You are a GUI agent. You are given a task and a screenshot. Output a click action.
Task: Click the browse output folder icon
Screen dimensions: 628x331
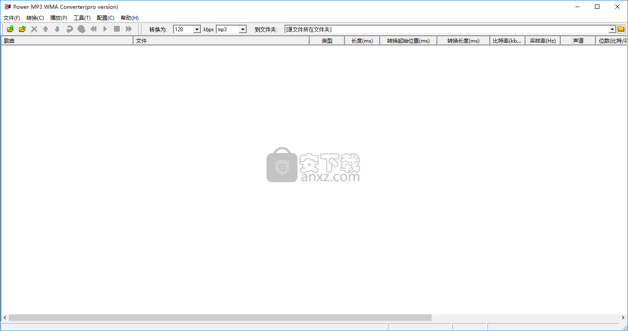[x=621, y=29]
